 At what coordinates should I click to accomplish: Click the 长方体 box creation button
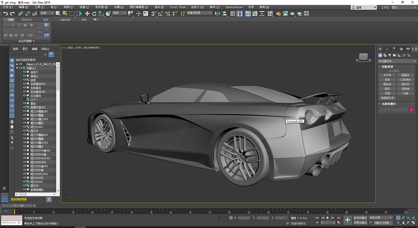click(x=387, y=75)
